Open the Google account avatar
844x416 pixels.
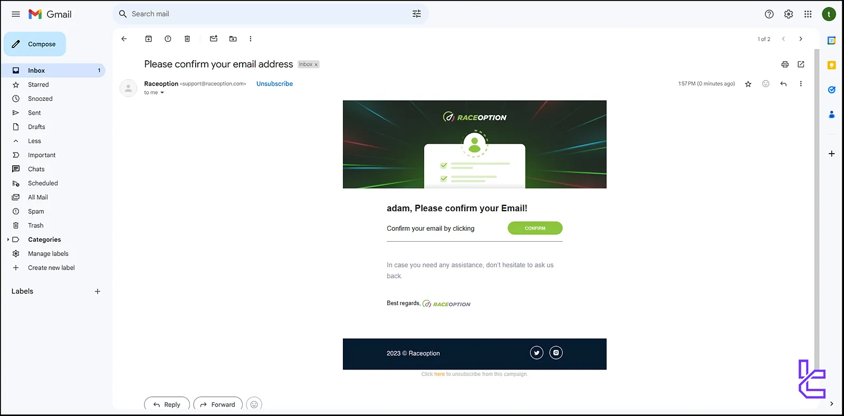pos(829,14)
